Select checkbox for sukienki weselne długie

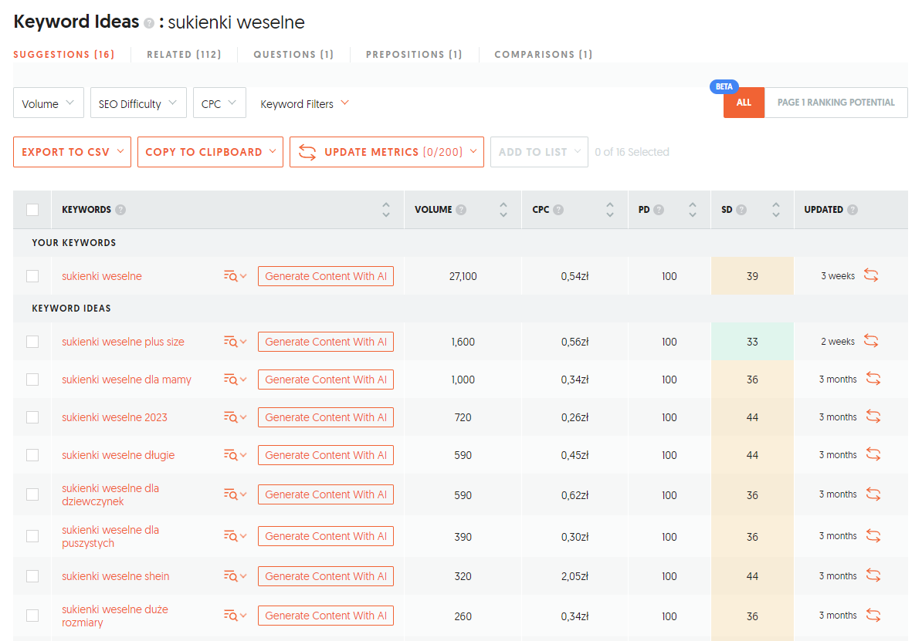tap(32, 455)
